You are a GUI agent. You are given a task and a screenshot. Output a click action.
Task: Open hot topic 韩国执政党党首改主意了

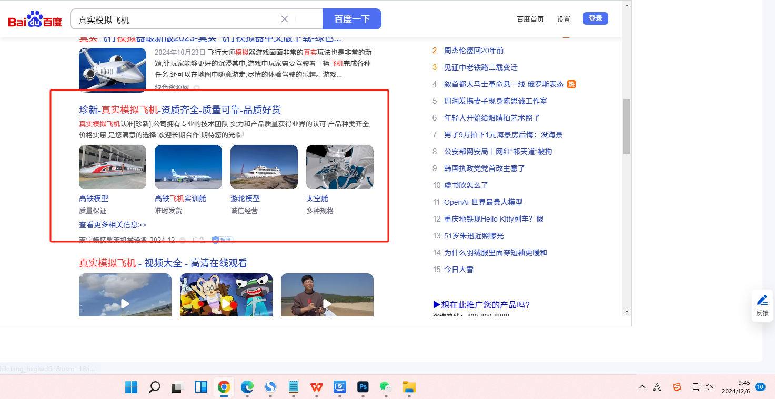pyautogui.click(x=485, y=168)
